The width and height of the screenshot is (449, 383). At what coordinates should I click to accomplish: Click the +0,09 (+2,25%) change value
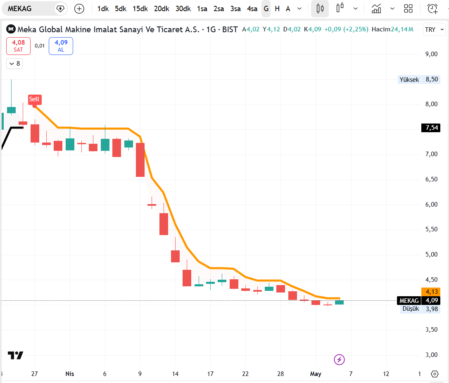tap(346, 29)
